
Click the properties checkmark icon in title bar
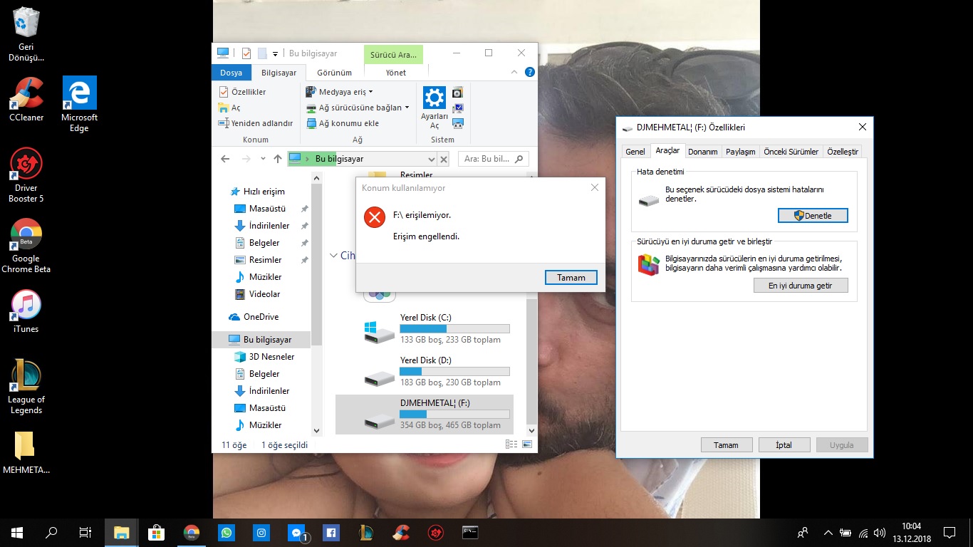pos(246,53)
